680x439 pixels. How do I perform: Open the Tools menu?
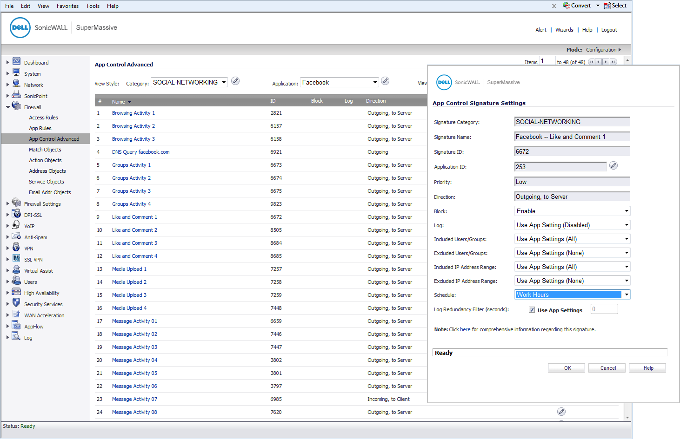coord(93,6)
